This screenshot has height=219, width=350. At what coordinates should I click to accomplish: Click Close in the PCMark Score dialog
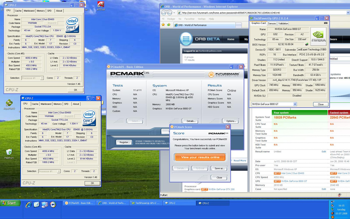[219, 178]
